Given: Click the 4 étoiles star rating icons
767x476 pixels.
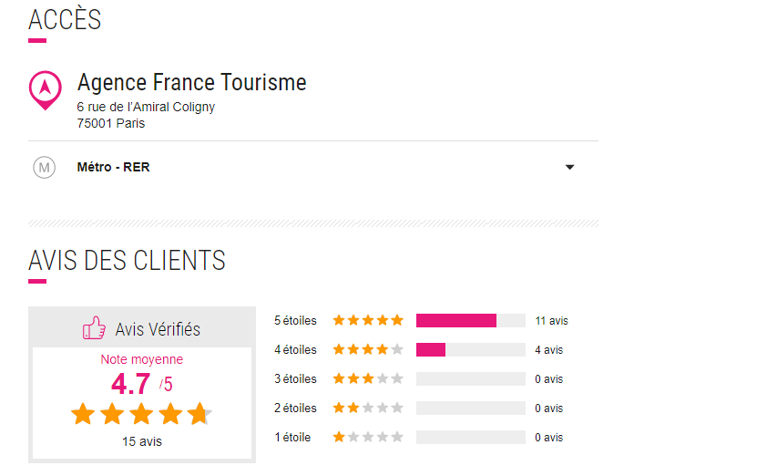Looking at the screenshot, I should pos(368,349).
